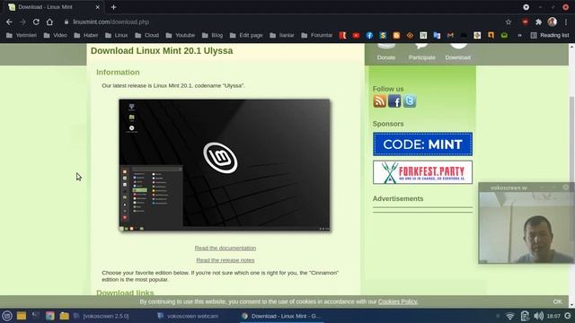Click the Facebook icon under Follow us
The image size is (575, 323).
click(394, 101)
